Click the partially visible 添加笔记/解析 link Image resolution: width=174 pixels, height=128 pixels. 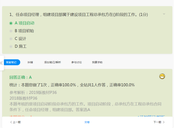tap(151, 116)
